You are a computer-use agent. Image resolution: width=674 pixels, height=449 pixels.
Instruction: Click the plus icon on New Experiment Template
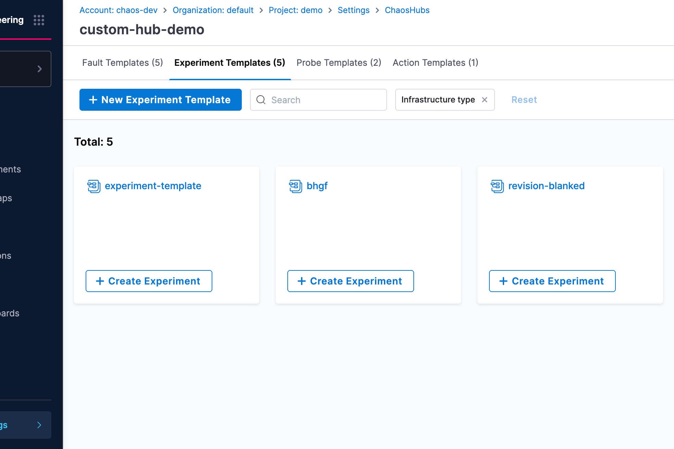(x=93, y=100)
